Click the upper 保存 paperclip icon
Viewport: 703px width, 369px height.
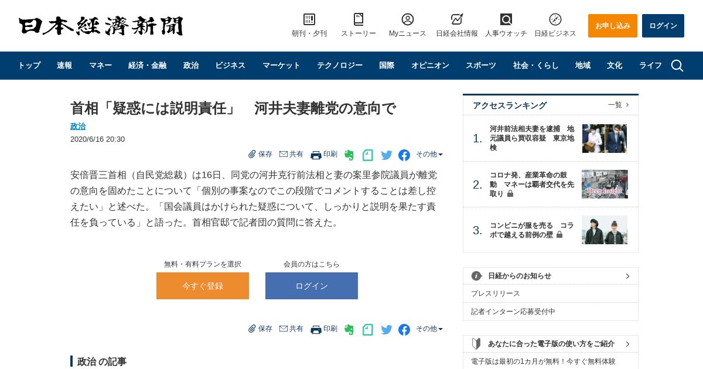[x=252, y=154]
